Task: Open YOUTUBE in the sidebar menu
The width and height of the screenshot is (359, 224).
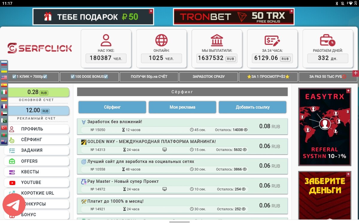Action: tap(36, 182)
